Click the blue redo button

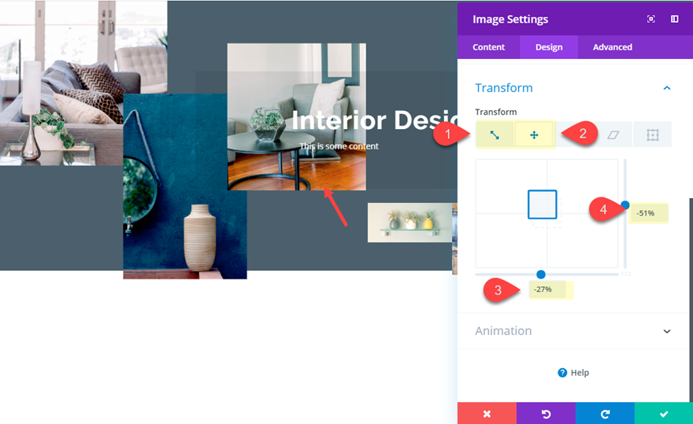click(605, 414)
